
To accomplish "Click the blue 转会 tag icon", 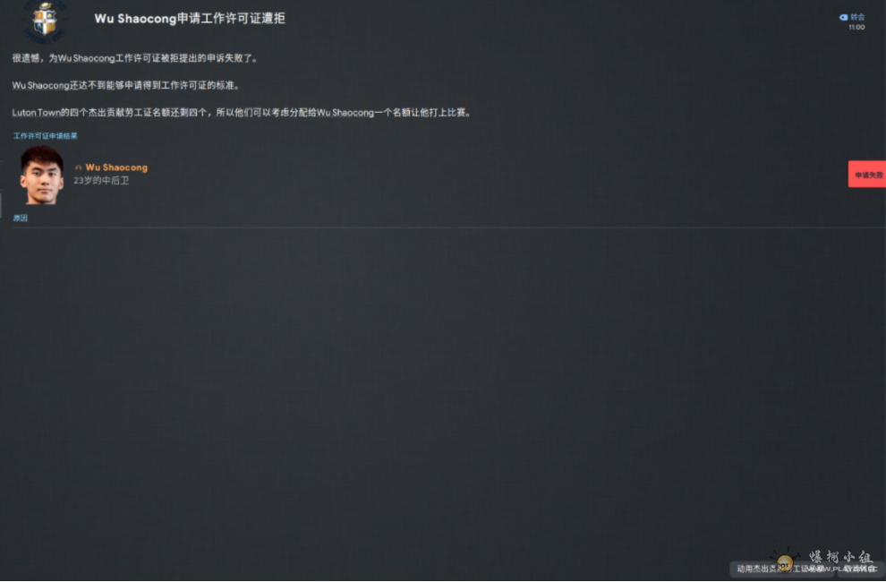I will (x=843, y=18).
